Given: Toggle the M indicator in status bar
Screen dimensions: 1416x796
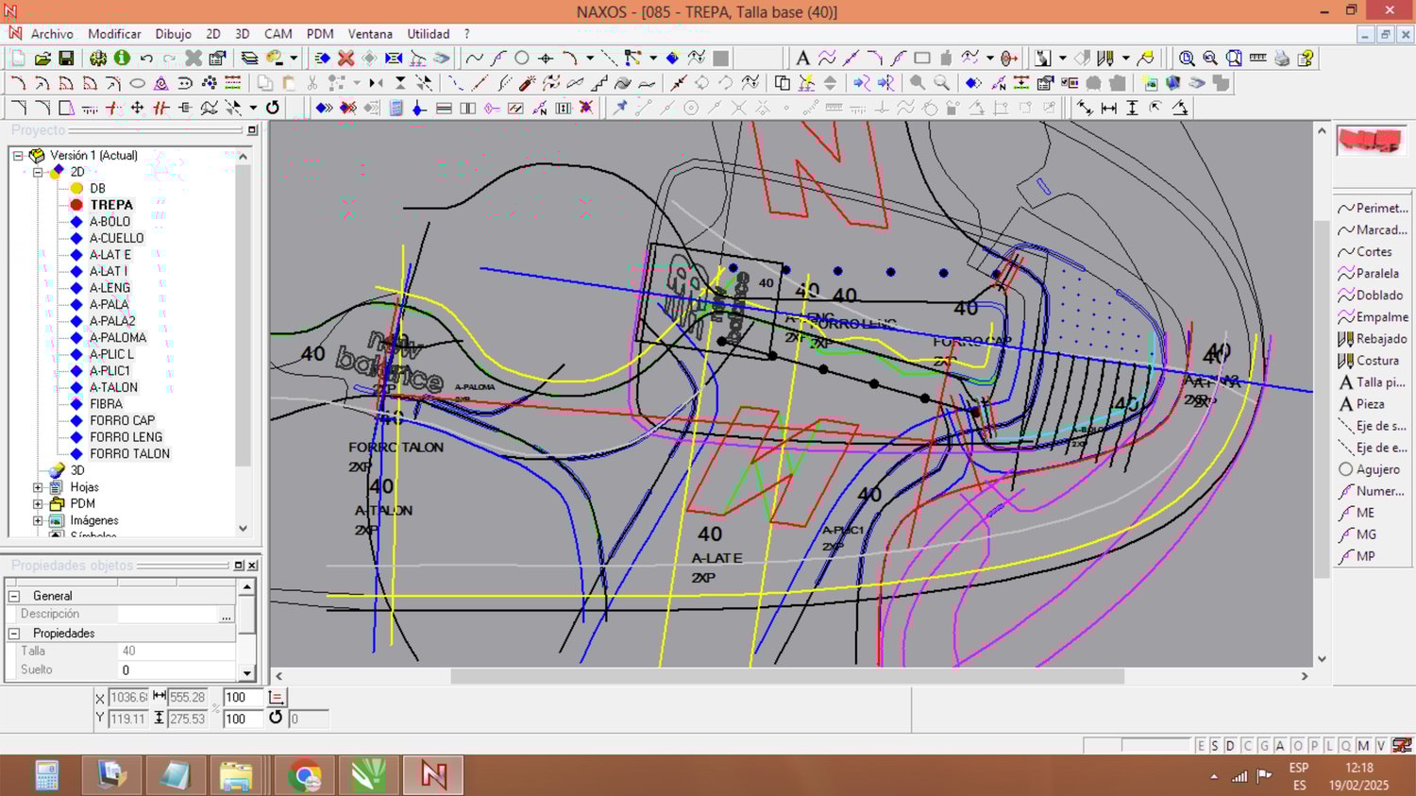Looking at the screenshot, I should [x=1363, y=746].
